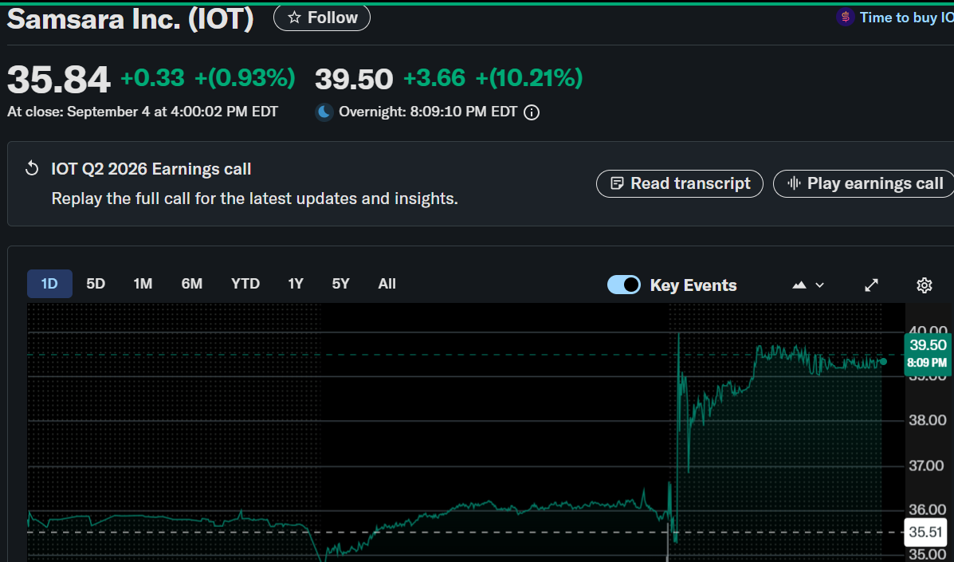Show the All time range
The width and height of the screenshot is (954, 562).
pos(387,284)
